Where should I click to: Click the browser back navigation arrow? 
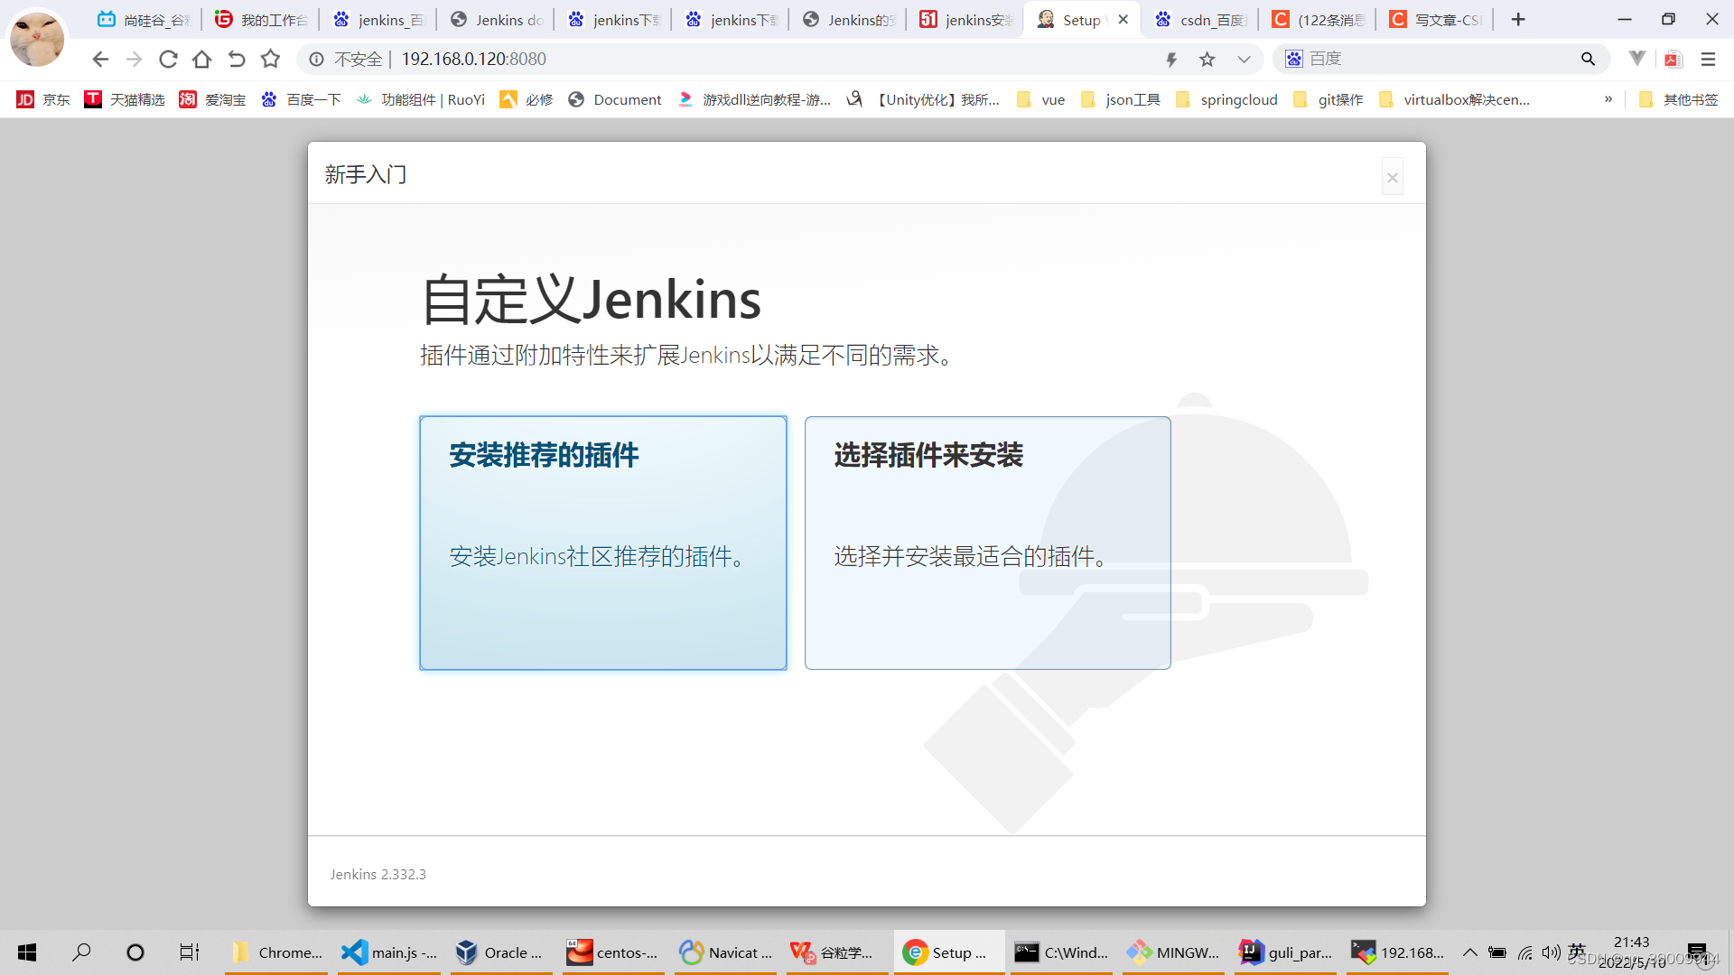pyautogui.click(x=100, y=59)
